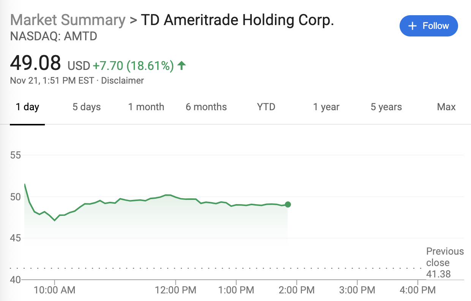Follow TD Ameritrade Holding Corp
Image resolution: width=471 pixels, height=301 pixels.
pos(428,25)
